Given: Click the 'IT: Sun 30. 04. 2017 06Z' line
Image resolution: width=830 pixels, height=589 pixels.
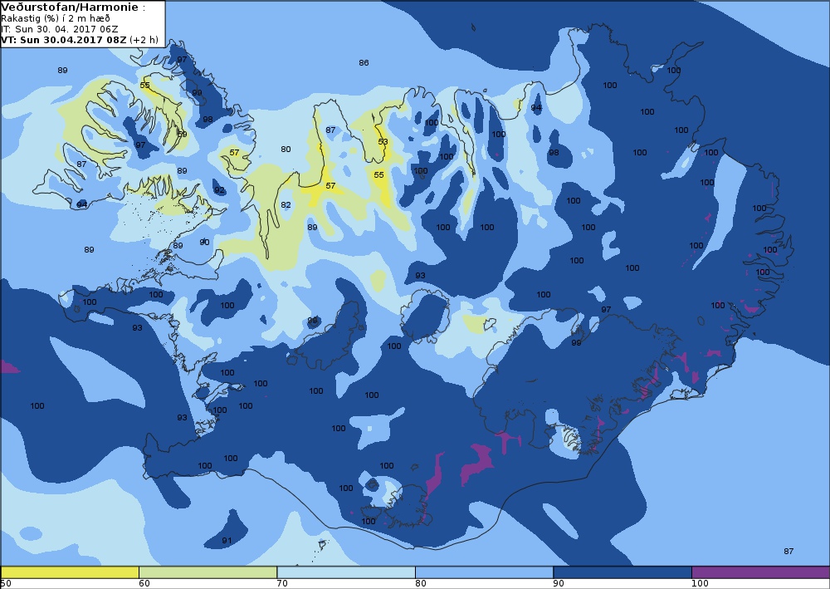Looking at the screenshot, I should (59, 29).
